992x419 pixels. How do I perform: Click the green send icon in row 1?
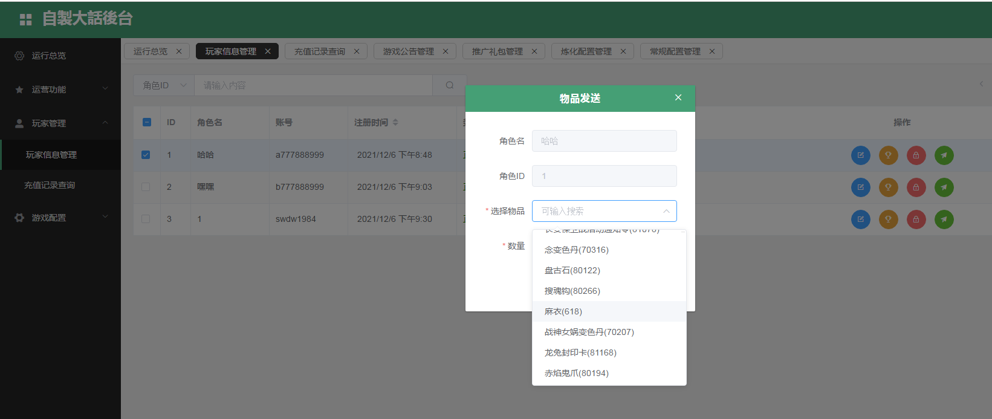coord(944,155)
